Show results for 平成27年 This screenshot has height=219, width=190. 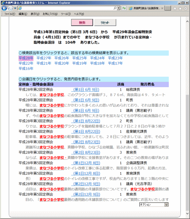point(44,58)
